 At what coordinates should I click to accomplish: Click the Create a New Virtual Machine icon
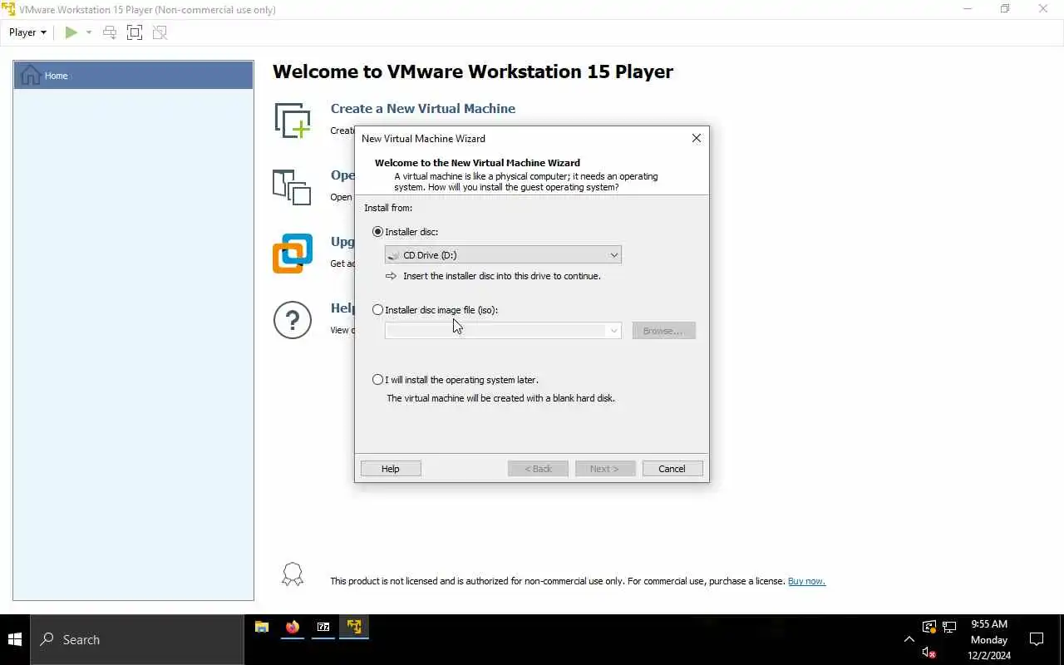[293, 121]
